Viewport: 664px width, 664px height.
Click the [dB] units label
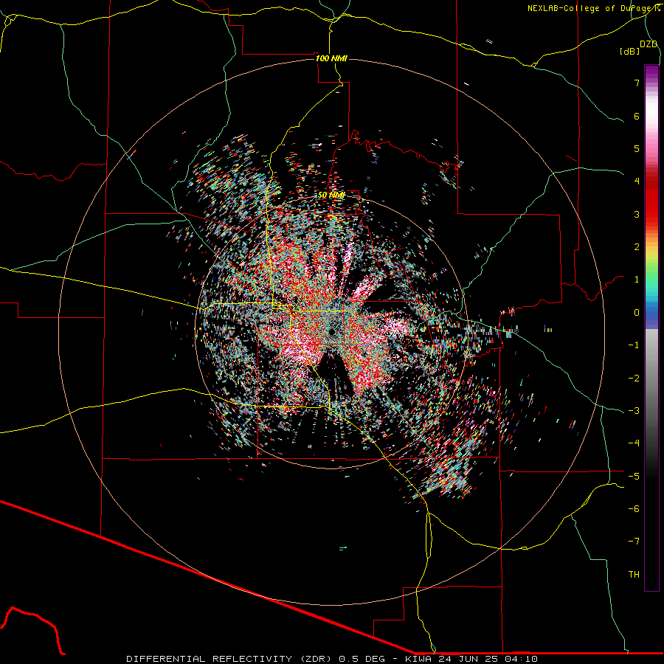(630, 51)
